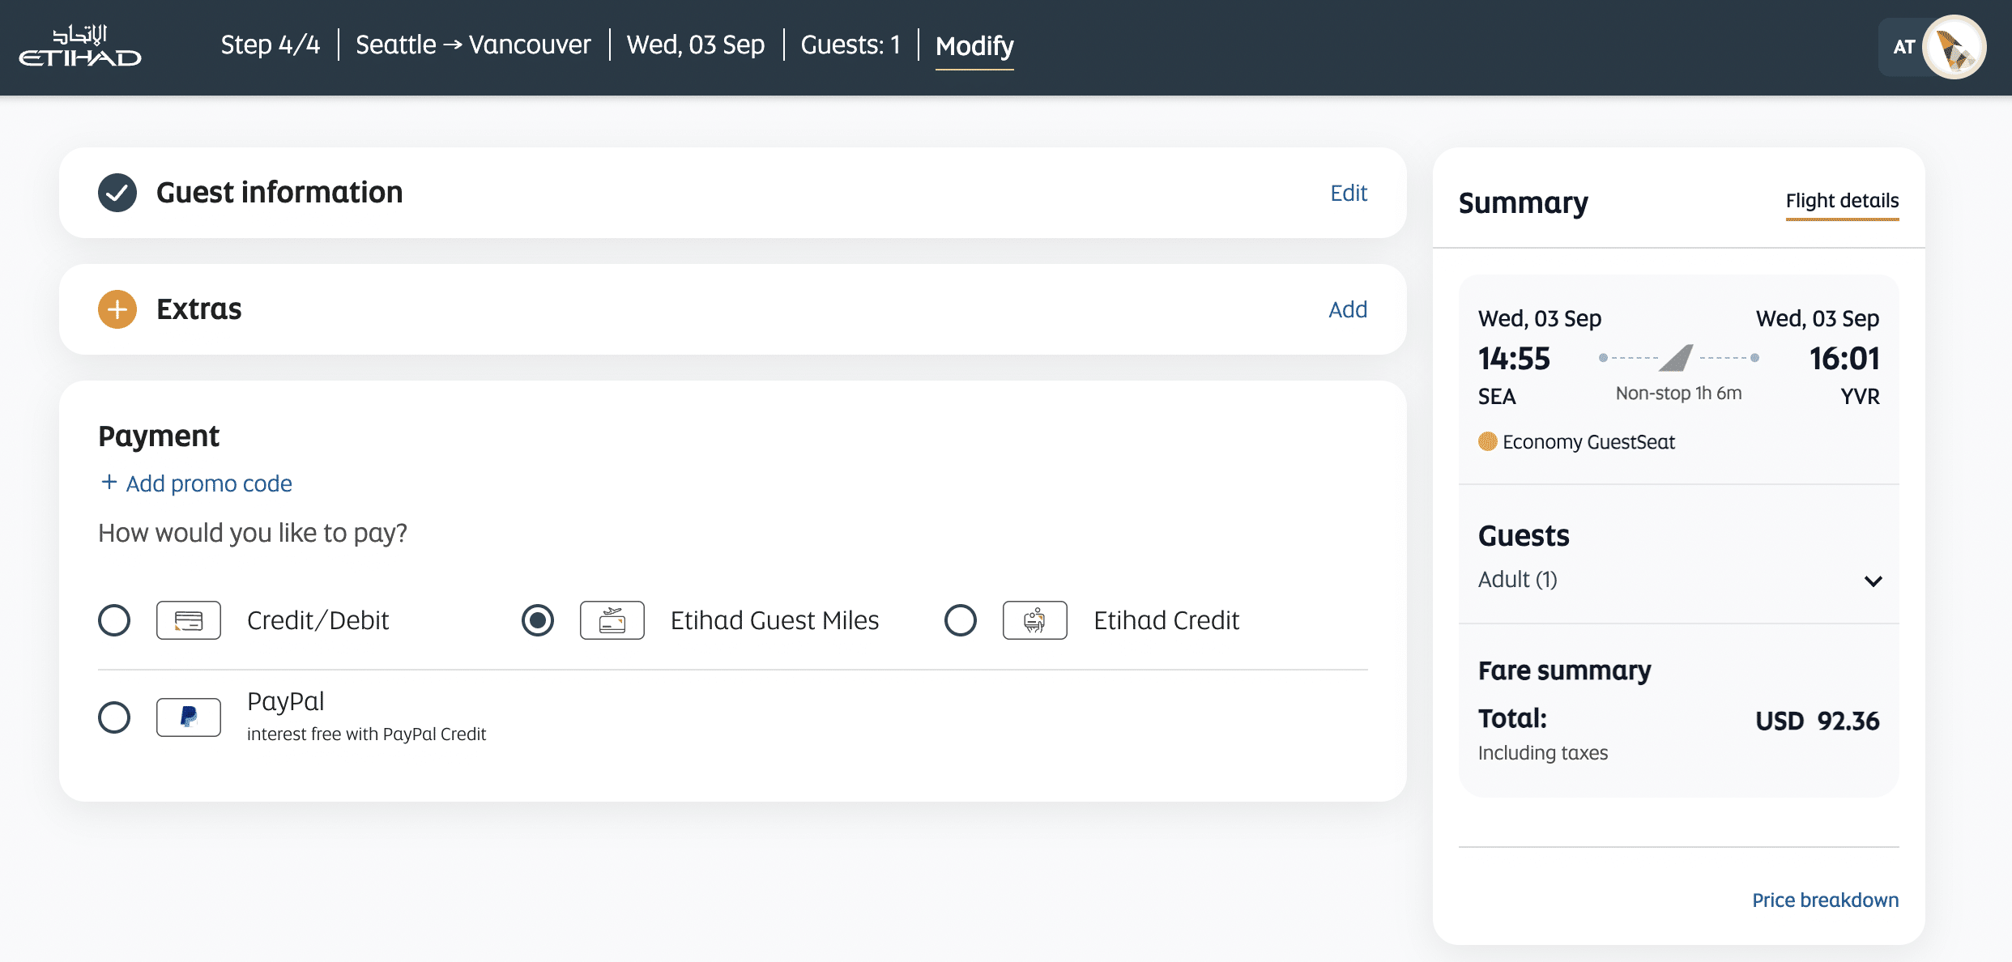Choose PayPal payment radio button
2012x962 pixels.
click(x=114, y=717)
